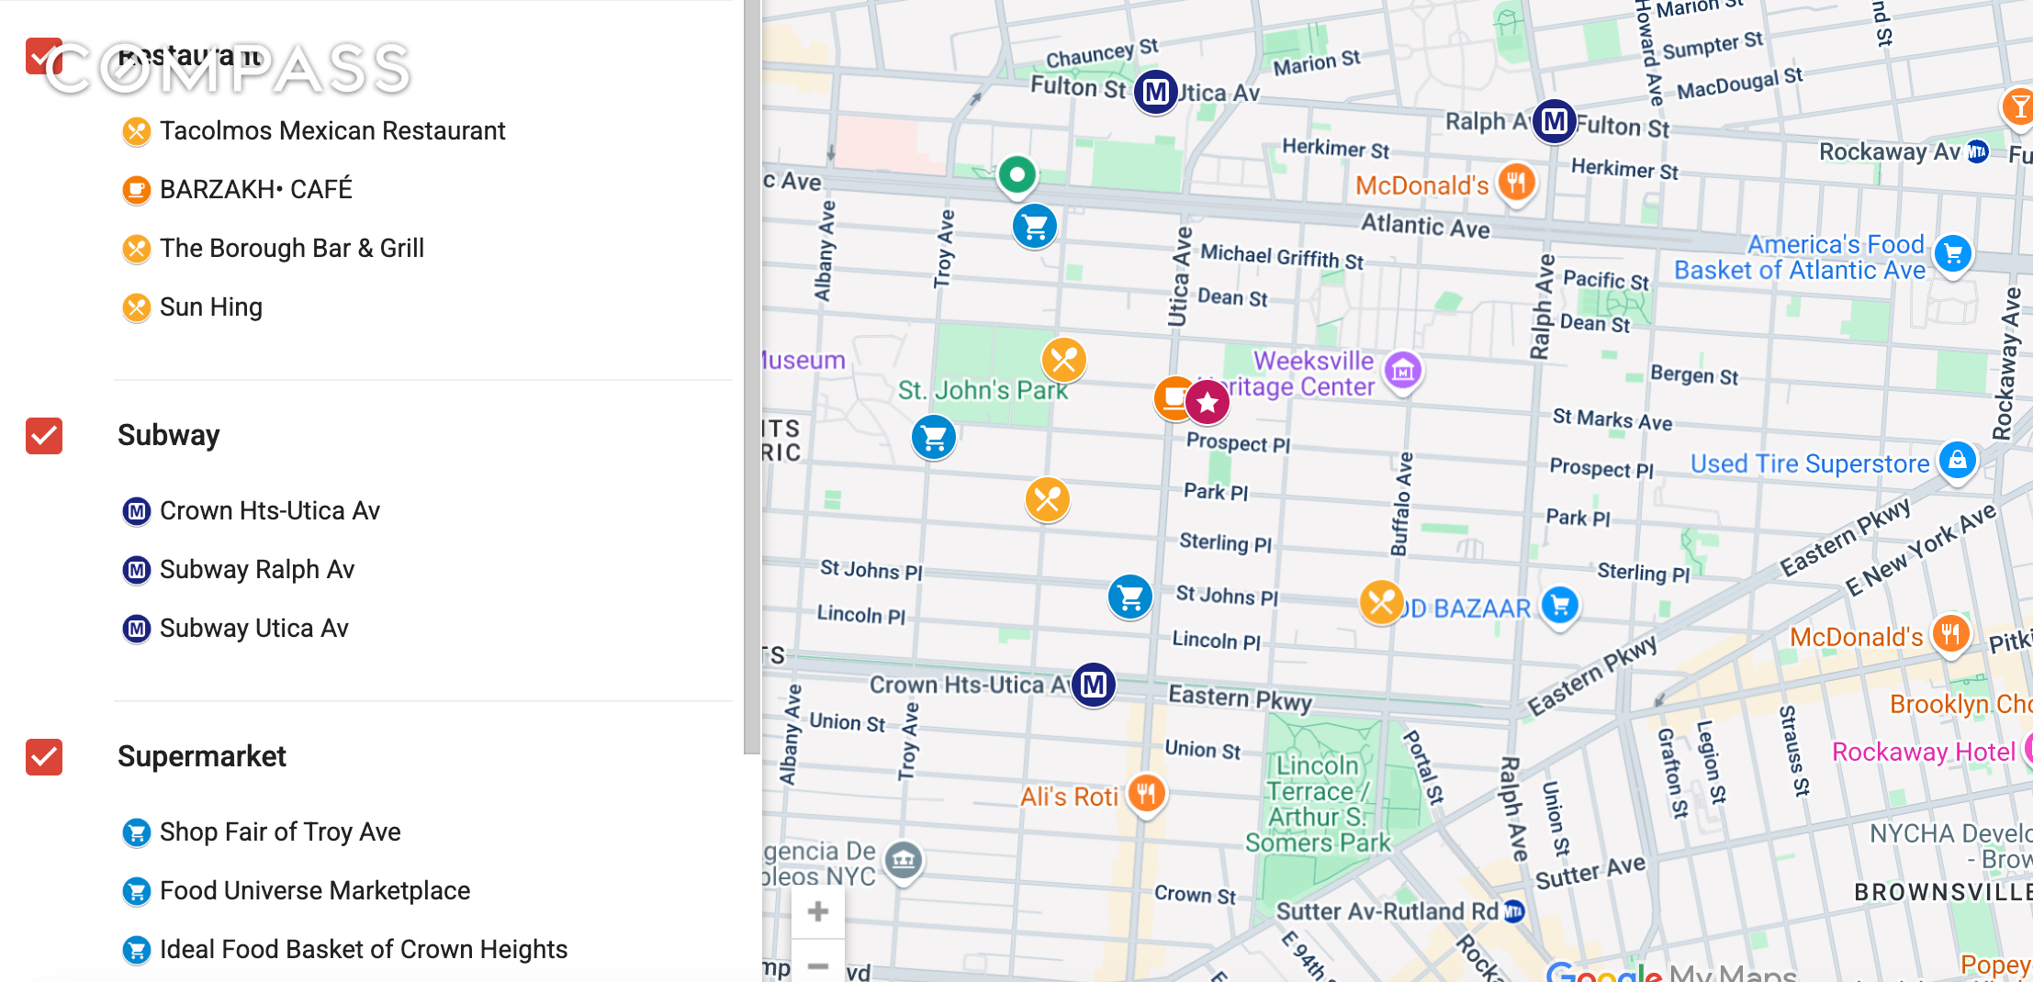The width and height of the screenshot is (2033, 982).
Task: Click the pink star property marker
Action: tap(1207, 402)
